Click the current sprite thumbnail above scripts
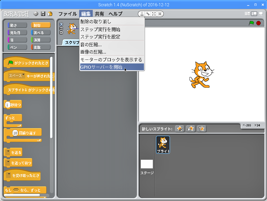267x201 pixels. click(x=72, y=29)
